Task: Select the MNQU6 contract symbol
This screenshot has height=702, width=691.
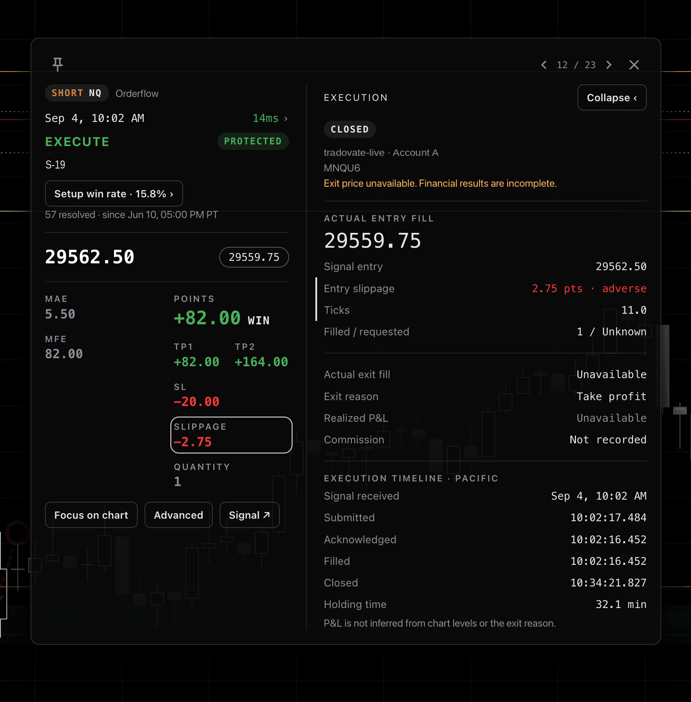Action: click(342, 168)
